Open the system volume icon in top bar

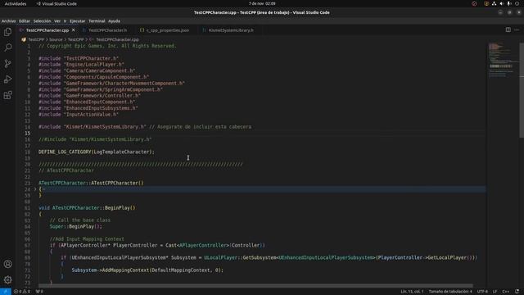(x=502, y=3)
